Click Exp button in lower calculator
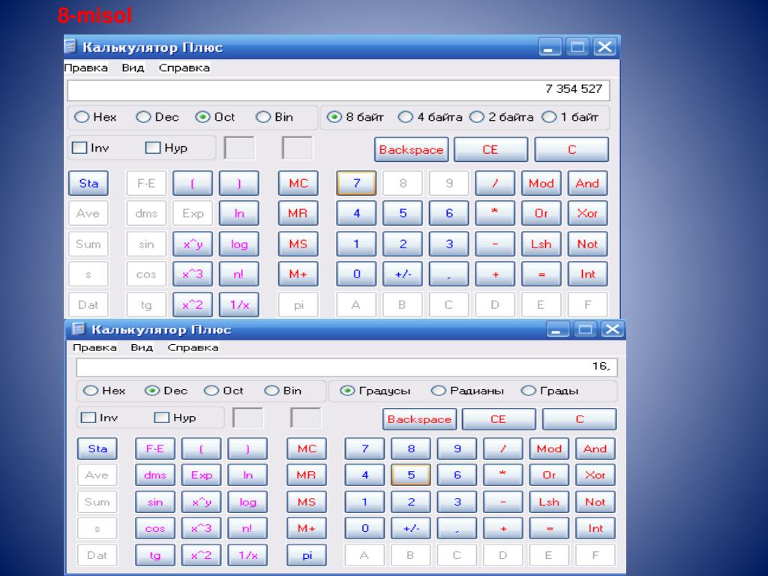The height and width of the screenshot is (576, 768). 201,475
